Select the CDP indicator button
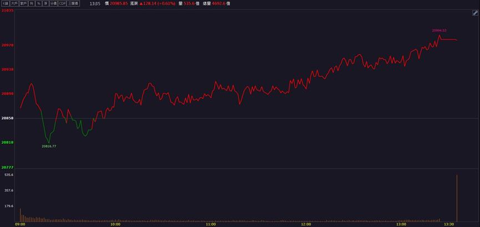The width and height of the screenshot is (480, 227). (62, 3)
